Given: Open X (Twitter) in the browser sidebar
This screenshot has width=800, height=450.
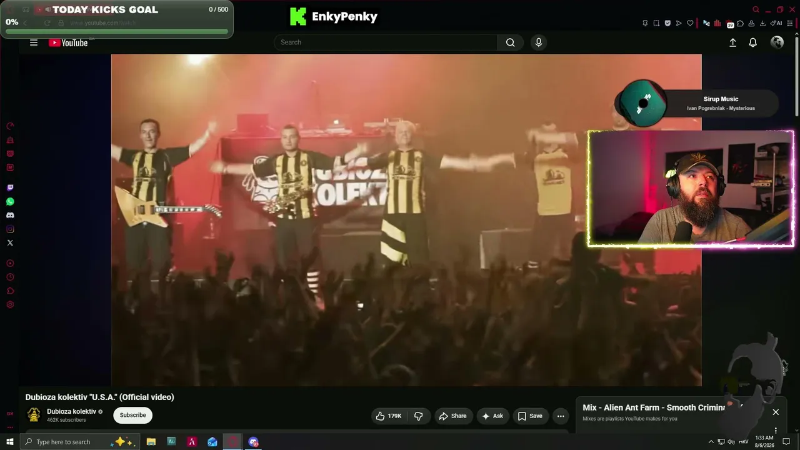Looking at the screenshot, I should (10, 242).
